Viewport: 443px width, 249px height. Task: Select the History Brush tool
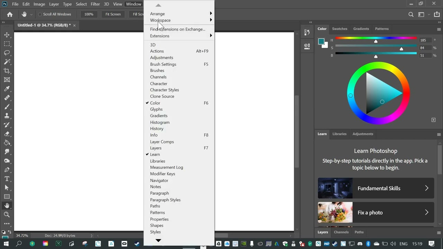click(7, 125)
